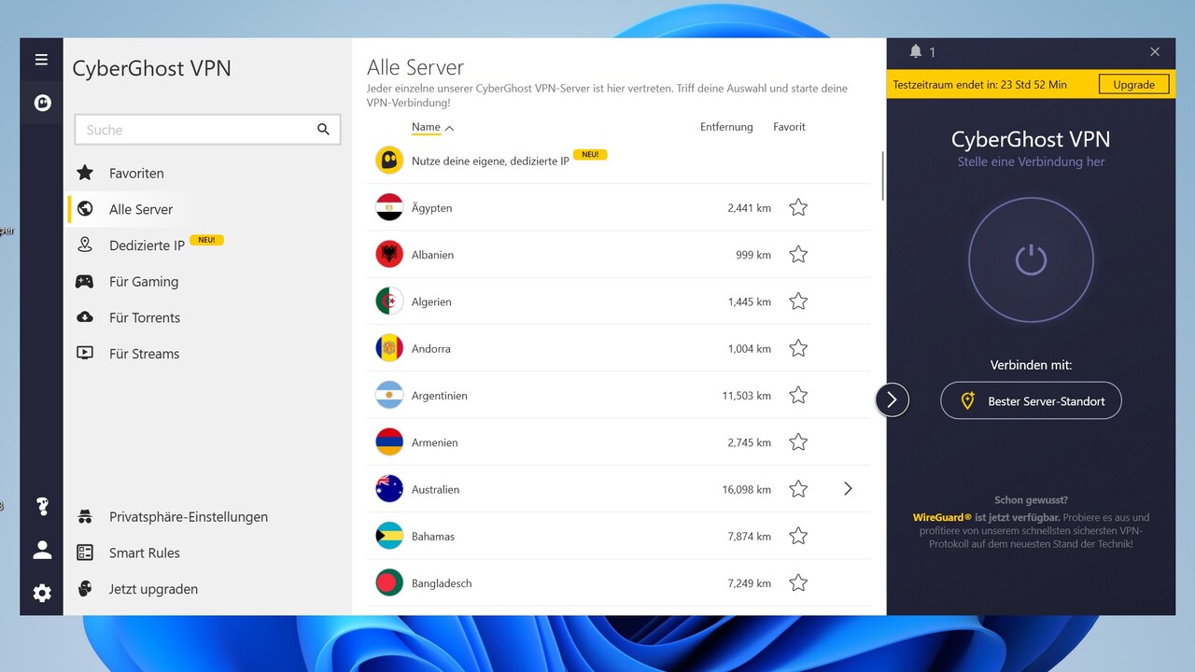Click Jetzt upgraden
The height and width of the screenshot is (672, 1195).
153,589
